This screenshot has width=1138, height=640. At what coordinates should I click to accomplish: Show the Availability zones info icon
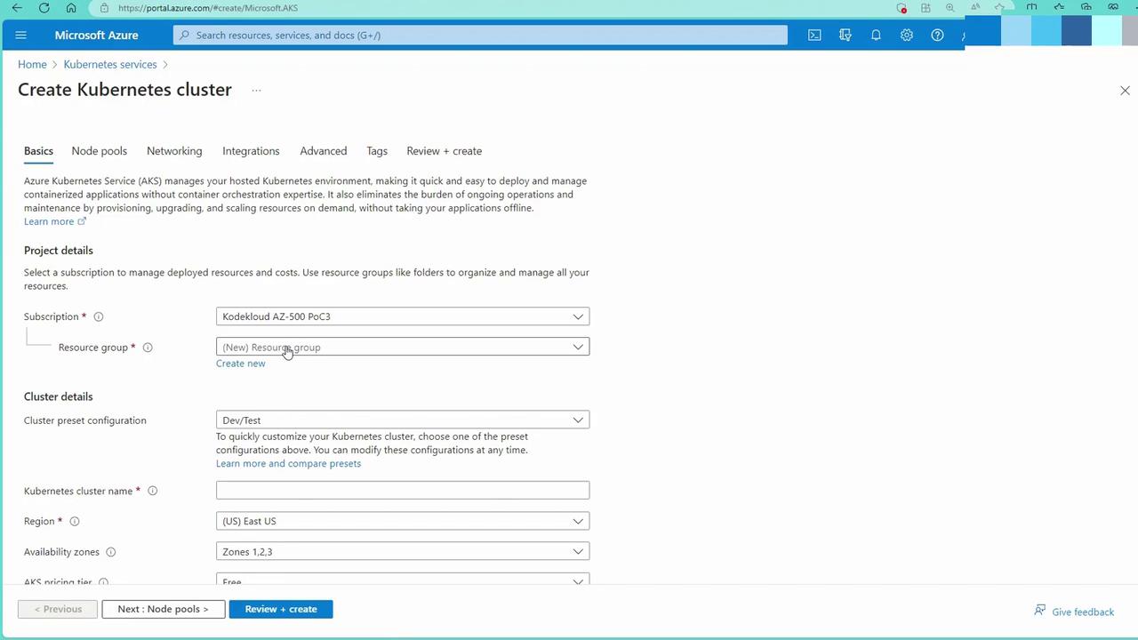pos(111,552)
